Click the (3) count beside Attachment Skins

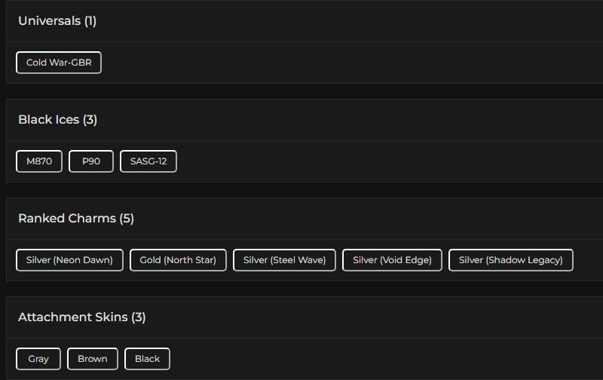pyautogui.click(x=139, y=317)
